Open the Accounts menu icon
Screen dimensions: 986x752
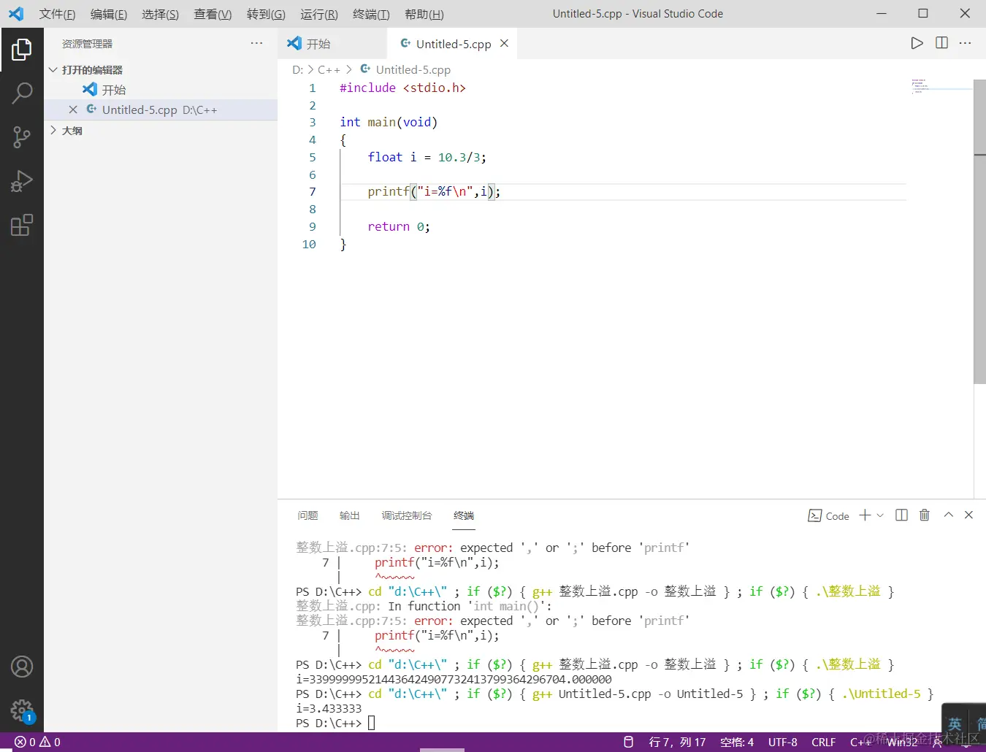click(x=22, y=667)
